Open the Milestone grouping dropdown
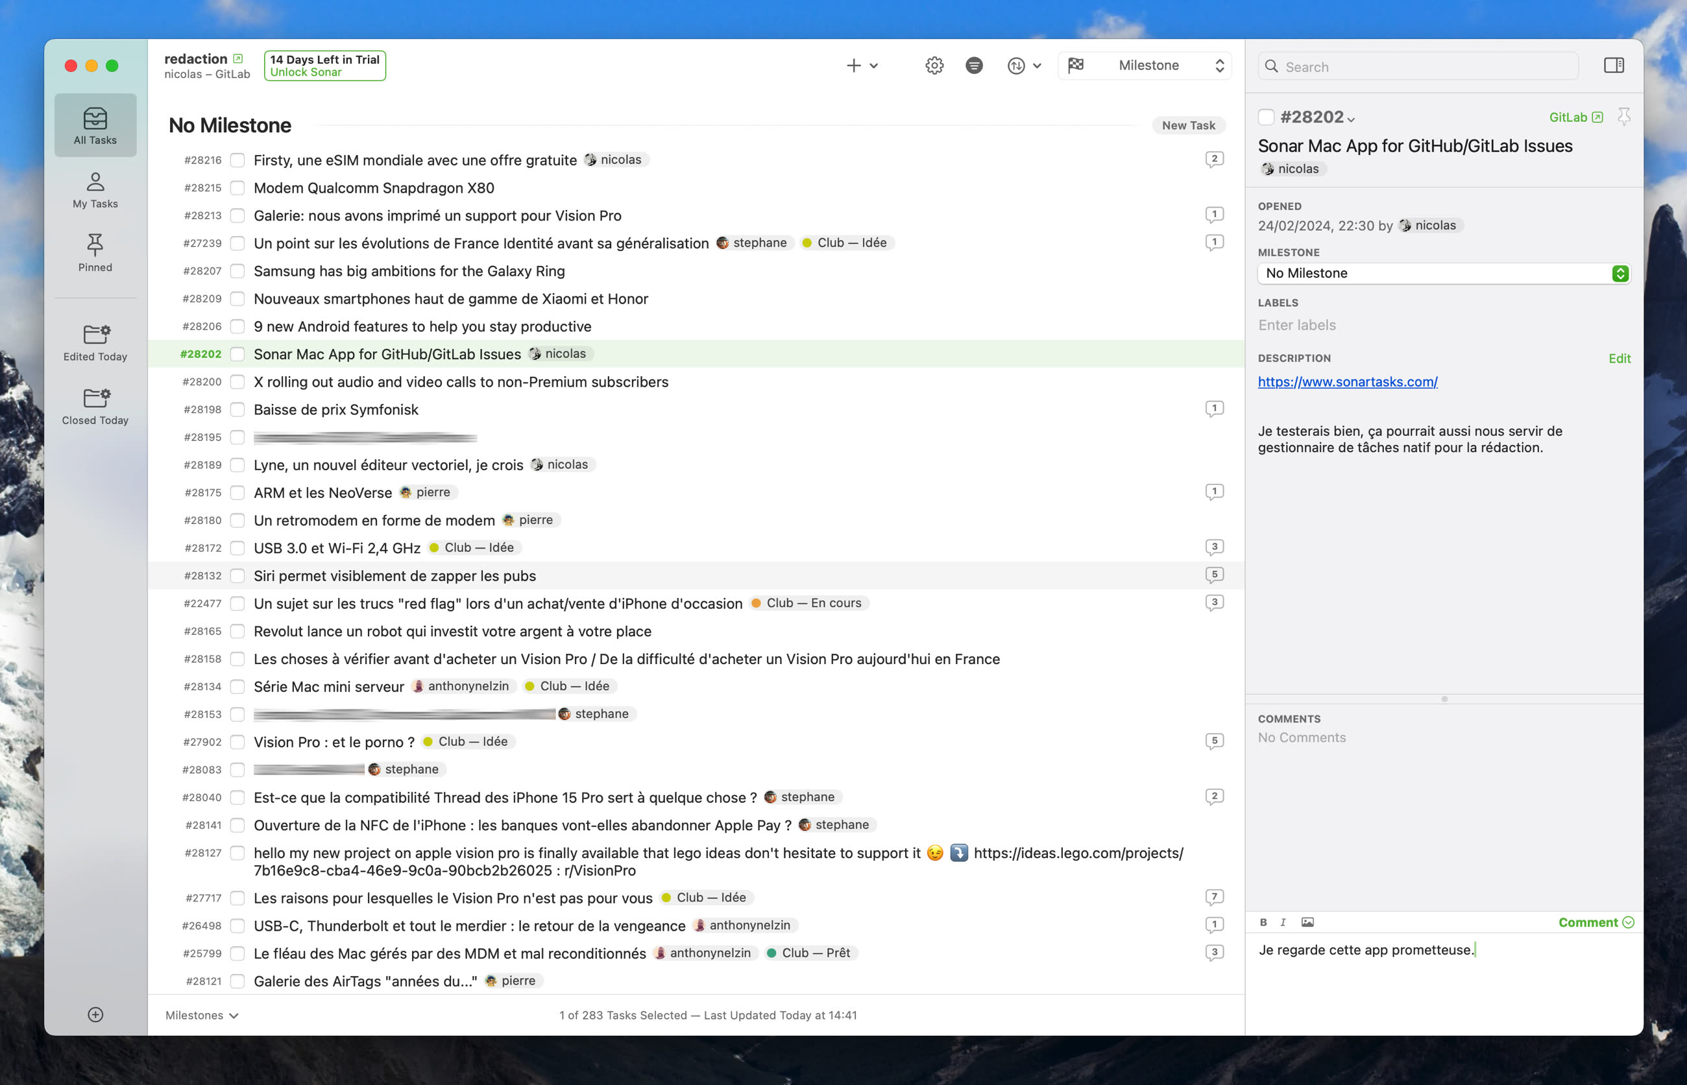Viewport: 1687px width, 1085px height. 1145,66
